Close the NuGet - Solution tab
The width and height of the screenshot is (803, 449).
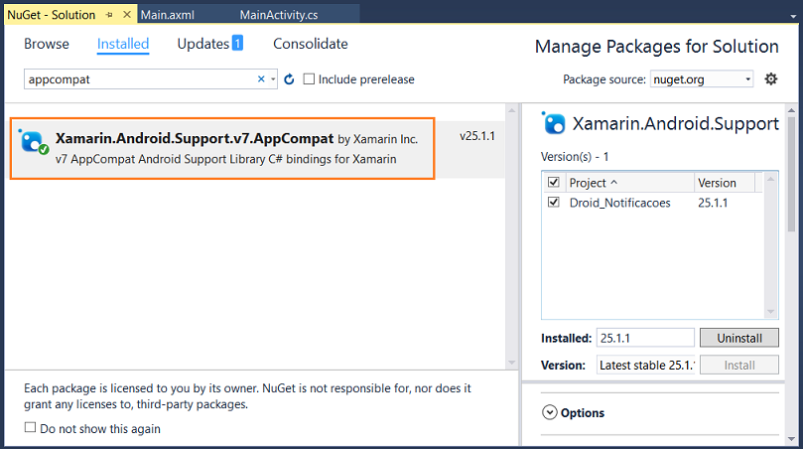(127, 14)
